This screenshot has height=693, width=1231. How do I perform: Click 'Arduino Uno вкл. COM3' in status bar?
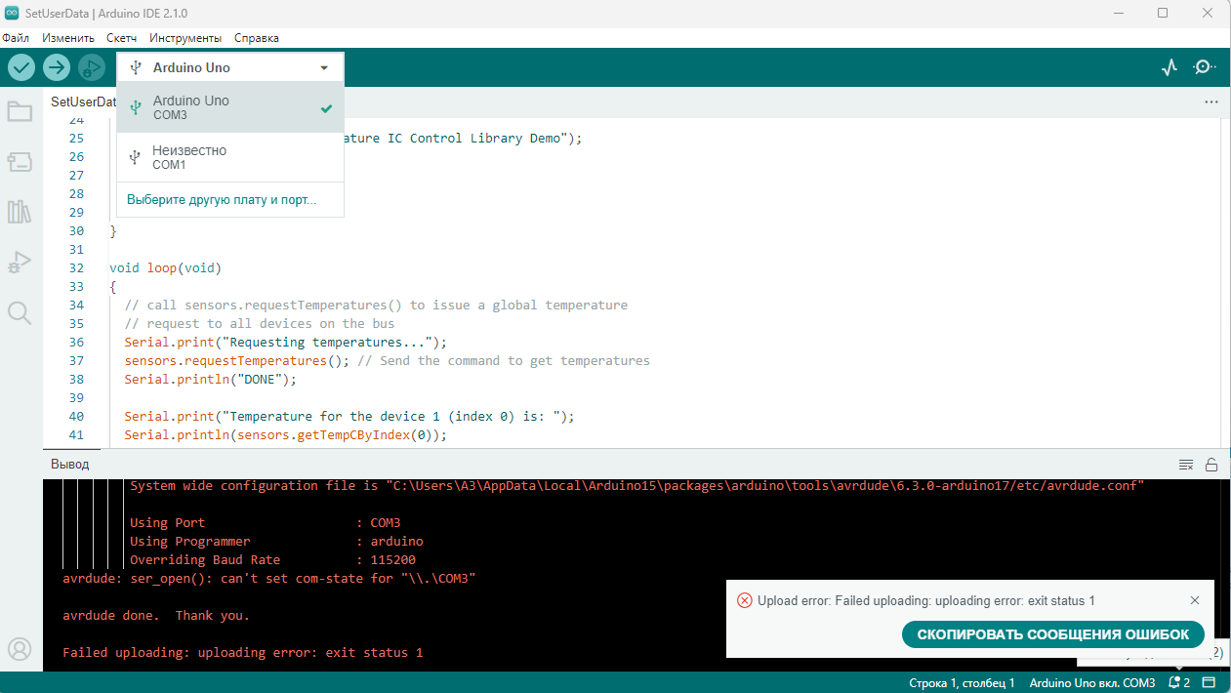[x=1092, y=682]
